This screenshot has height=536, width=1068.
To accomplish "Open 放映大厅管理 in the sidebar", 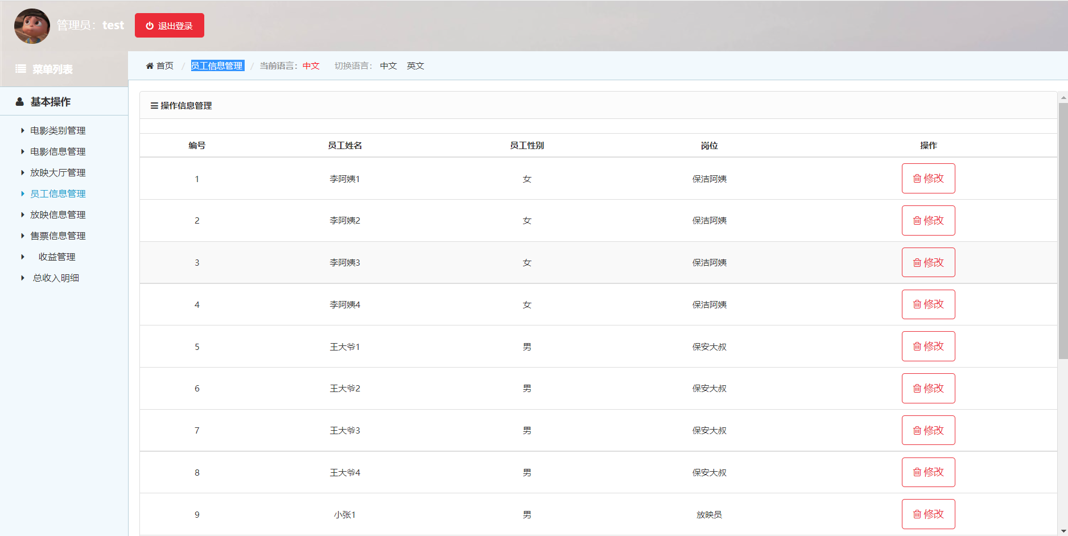I will pyautogui.click(x=58, y=173).
